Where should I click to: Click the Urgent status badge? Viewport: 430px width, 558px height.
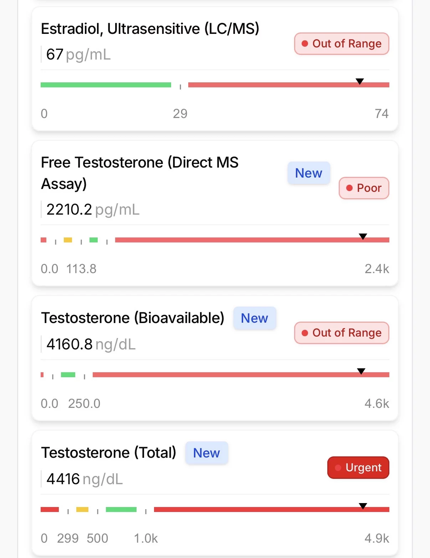pyautogui.click(x=358, y=467)
